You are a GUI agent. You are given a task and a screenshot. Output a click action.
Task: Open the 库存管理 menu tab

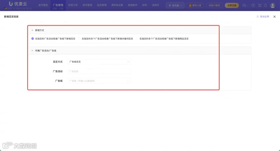click(87, 5)
